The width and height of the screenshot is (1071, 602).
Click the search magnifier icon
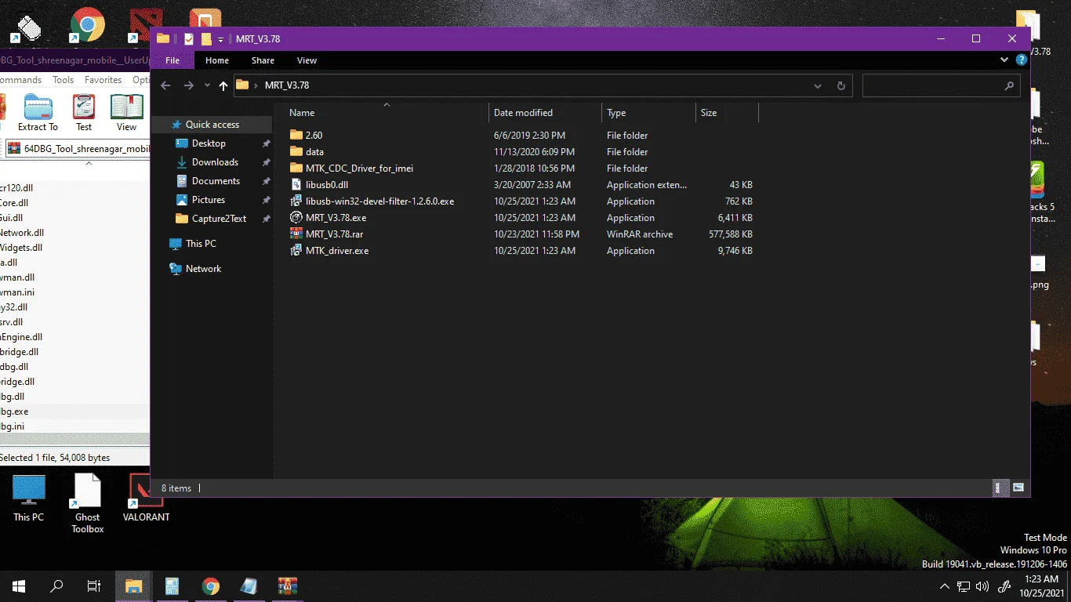pyautogui.click(x=1009, y=85)
